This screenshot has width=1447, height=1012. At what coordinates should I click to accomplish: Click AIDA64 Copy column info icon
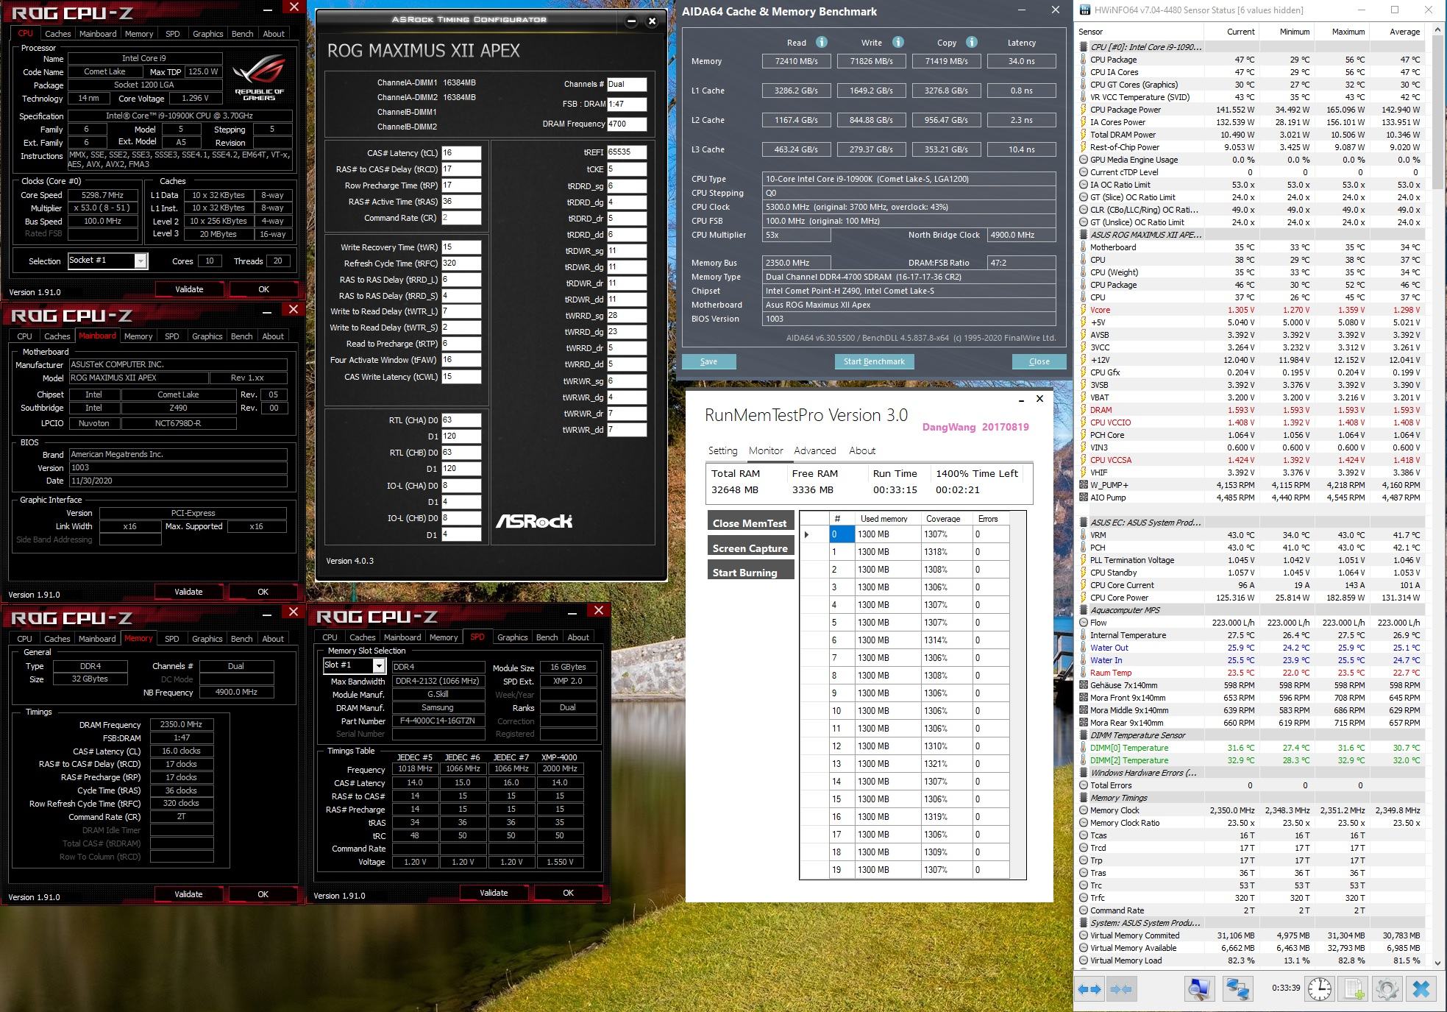(971, 42)
